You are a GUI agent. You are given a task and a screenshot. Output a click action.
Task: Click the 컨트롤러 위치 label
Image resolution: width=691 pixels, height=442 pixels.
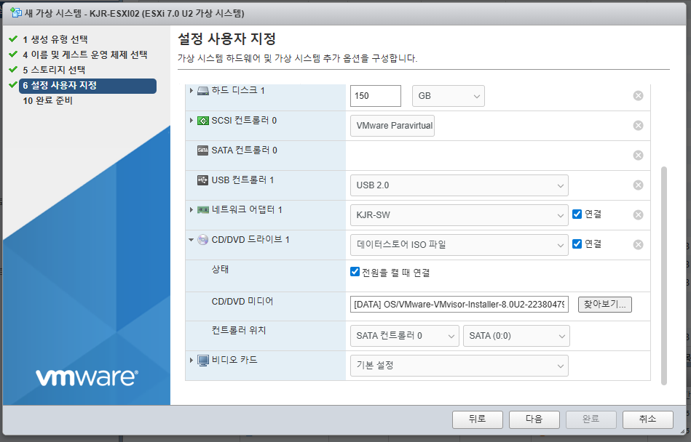tap(239, 331)
